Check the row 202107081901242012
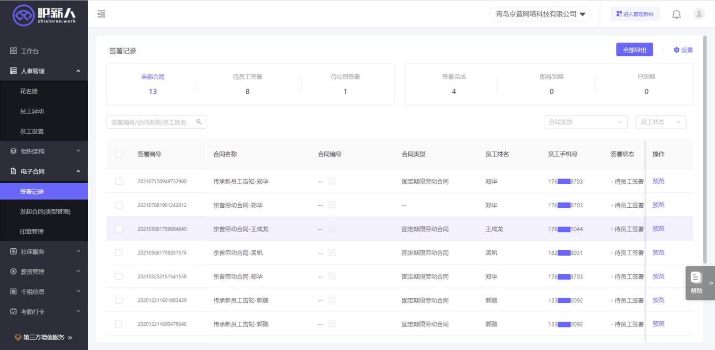The image size is (715, 350). pyautogui.click(x=119, y=205)
